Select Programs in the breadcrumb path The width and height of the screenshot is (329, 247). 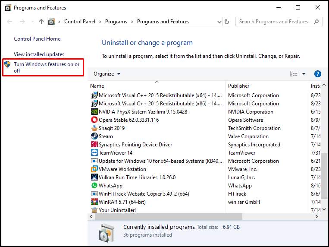point(116,22)
